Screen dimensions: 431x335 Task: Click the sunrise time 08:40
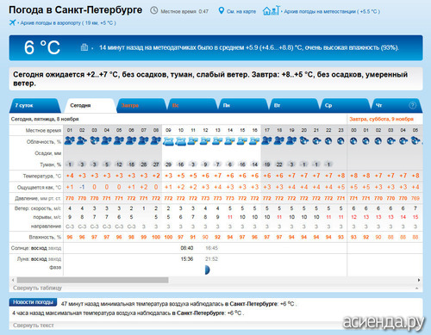[x=187, y=248]
